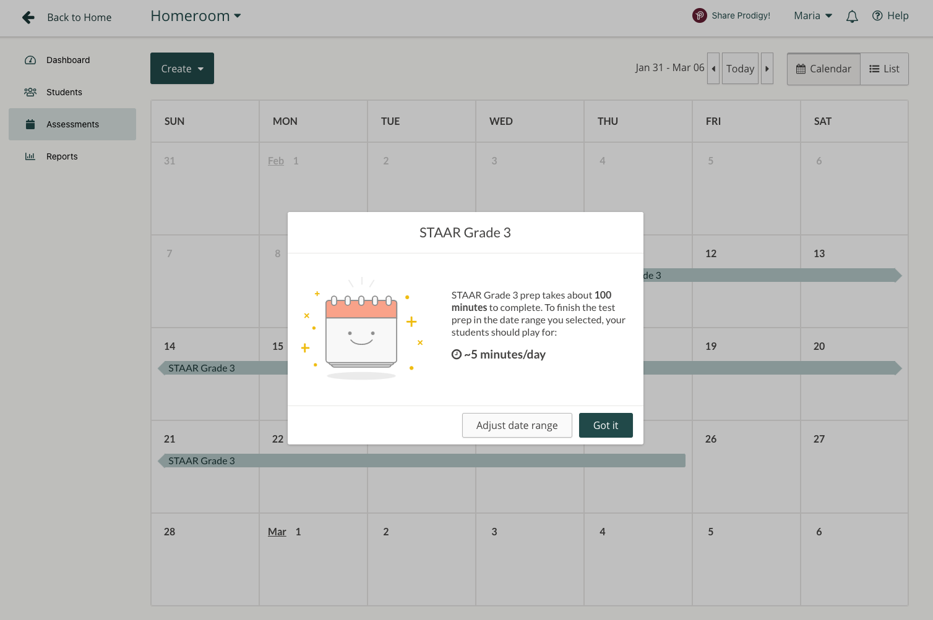Click the Share Prodigy logo icon
Screen dimensions: 933x620
coord(699,15)
